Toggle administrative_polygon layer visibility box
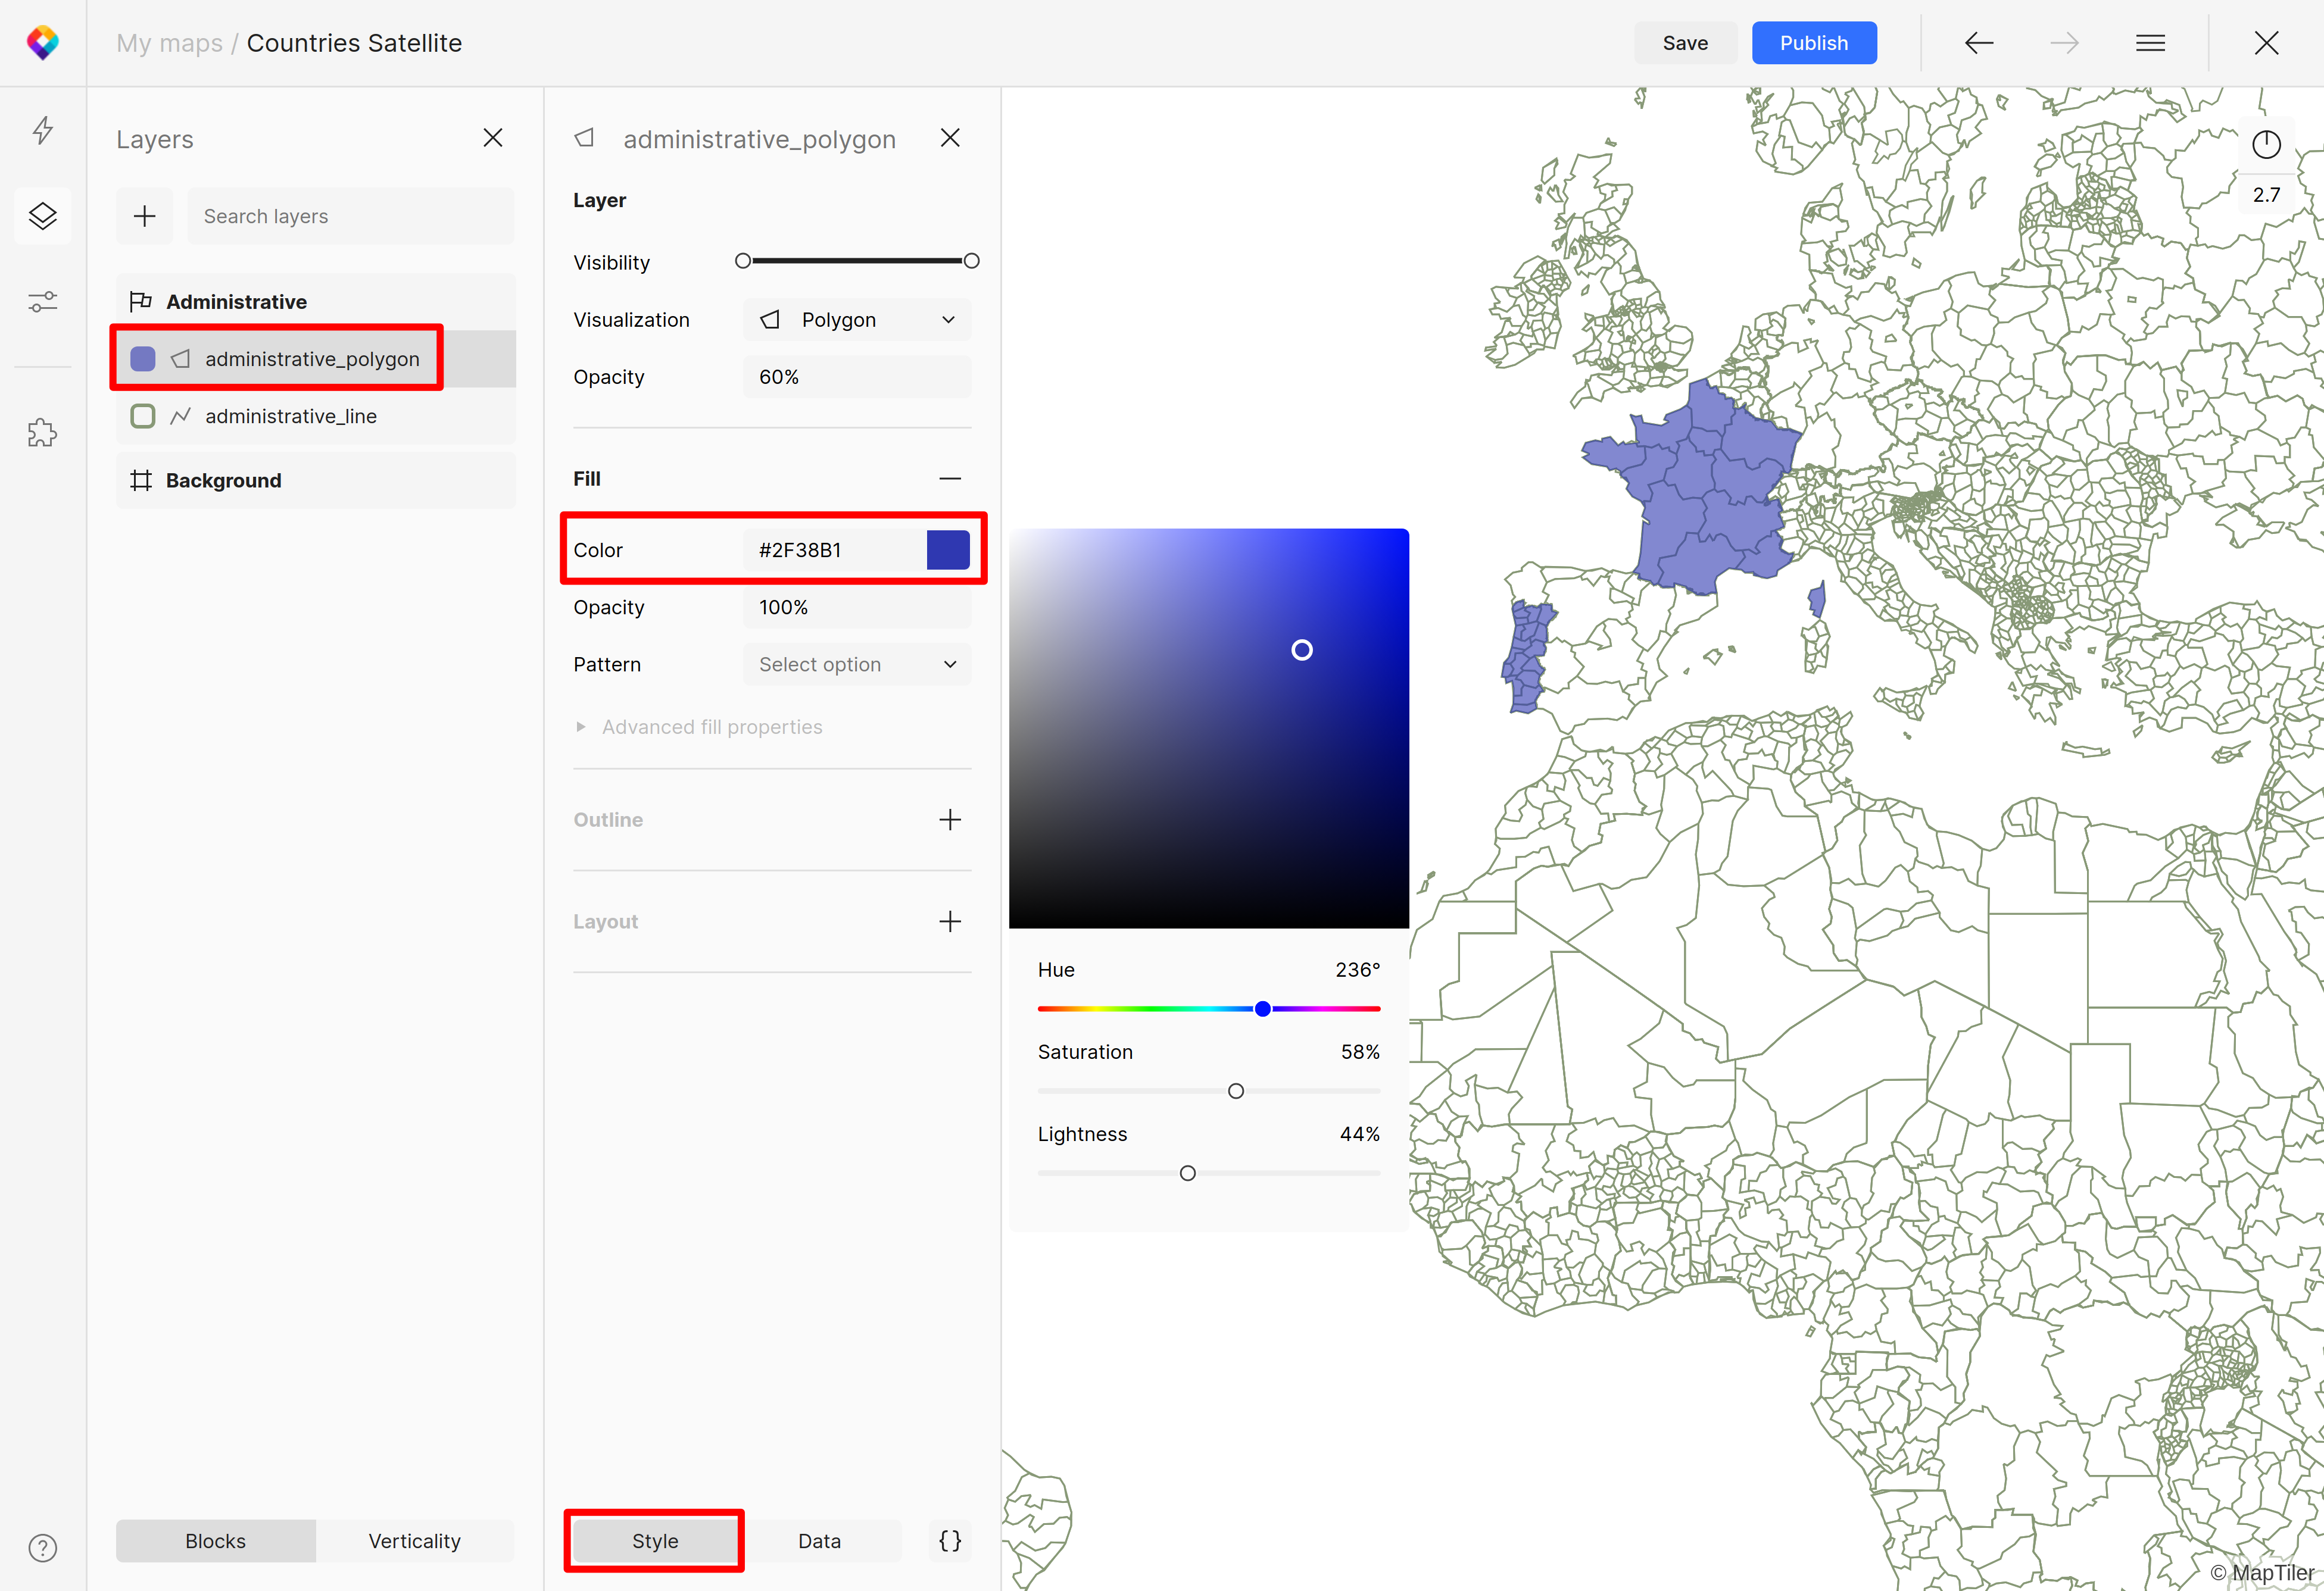Viewport: 2324px width, 1591px height. [x=143, y=359]
